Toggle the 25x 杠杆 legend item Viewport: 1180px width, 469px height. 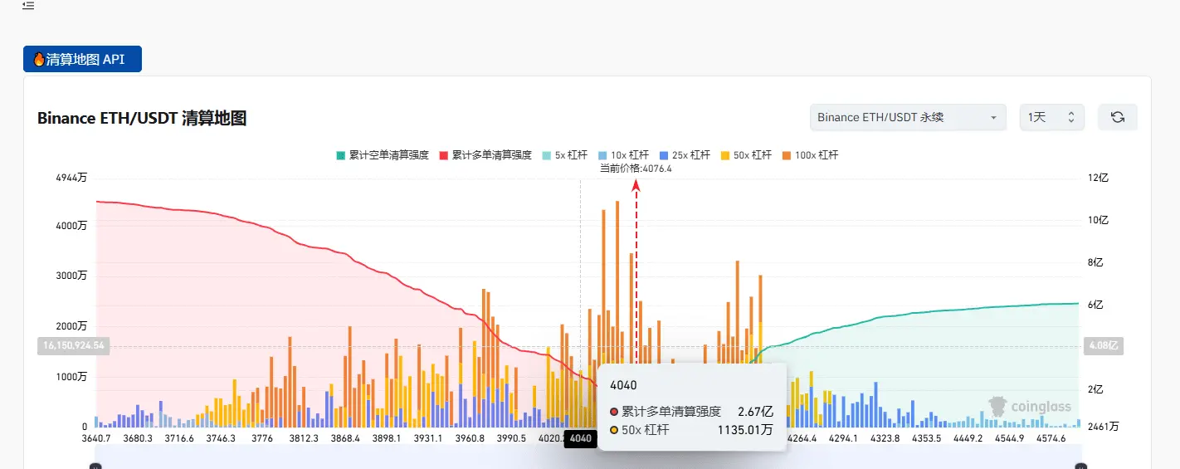685,155
